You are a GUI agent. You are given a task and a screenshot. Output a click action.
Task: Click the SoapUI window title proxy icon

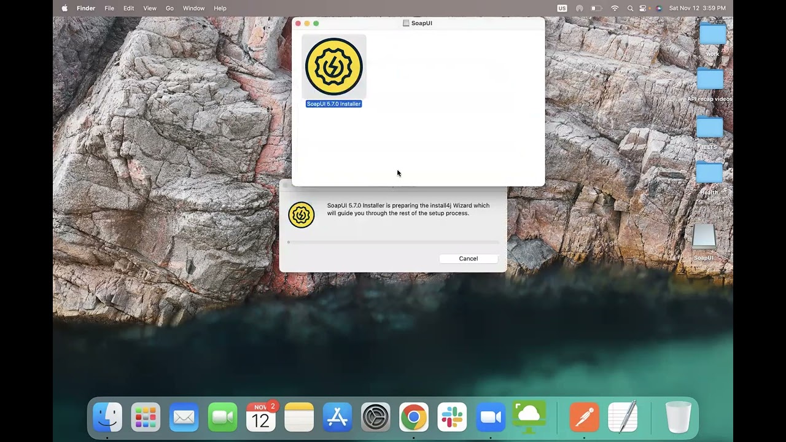point(406,23)
